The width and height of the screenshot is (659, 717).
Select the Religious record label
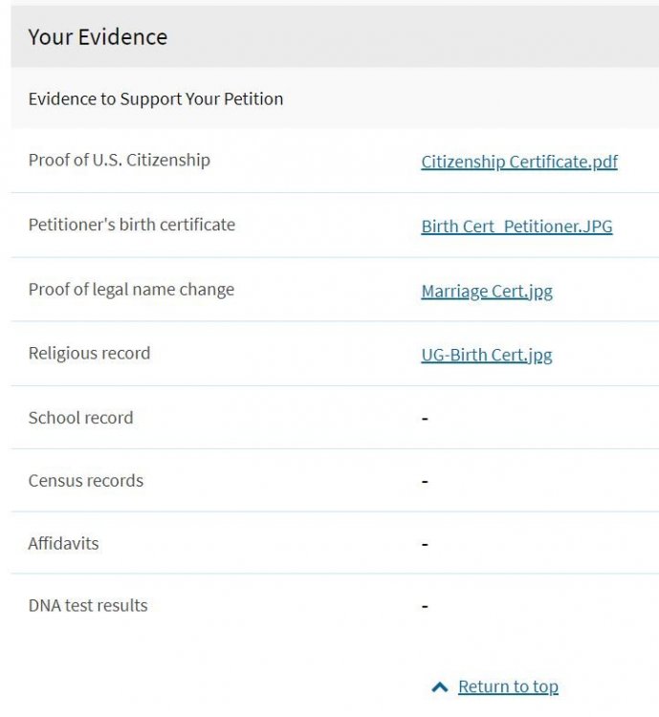pos(89,353)
